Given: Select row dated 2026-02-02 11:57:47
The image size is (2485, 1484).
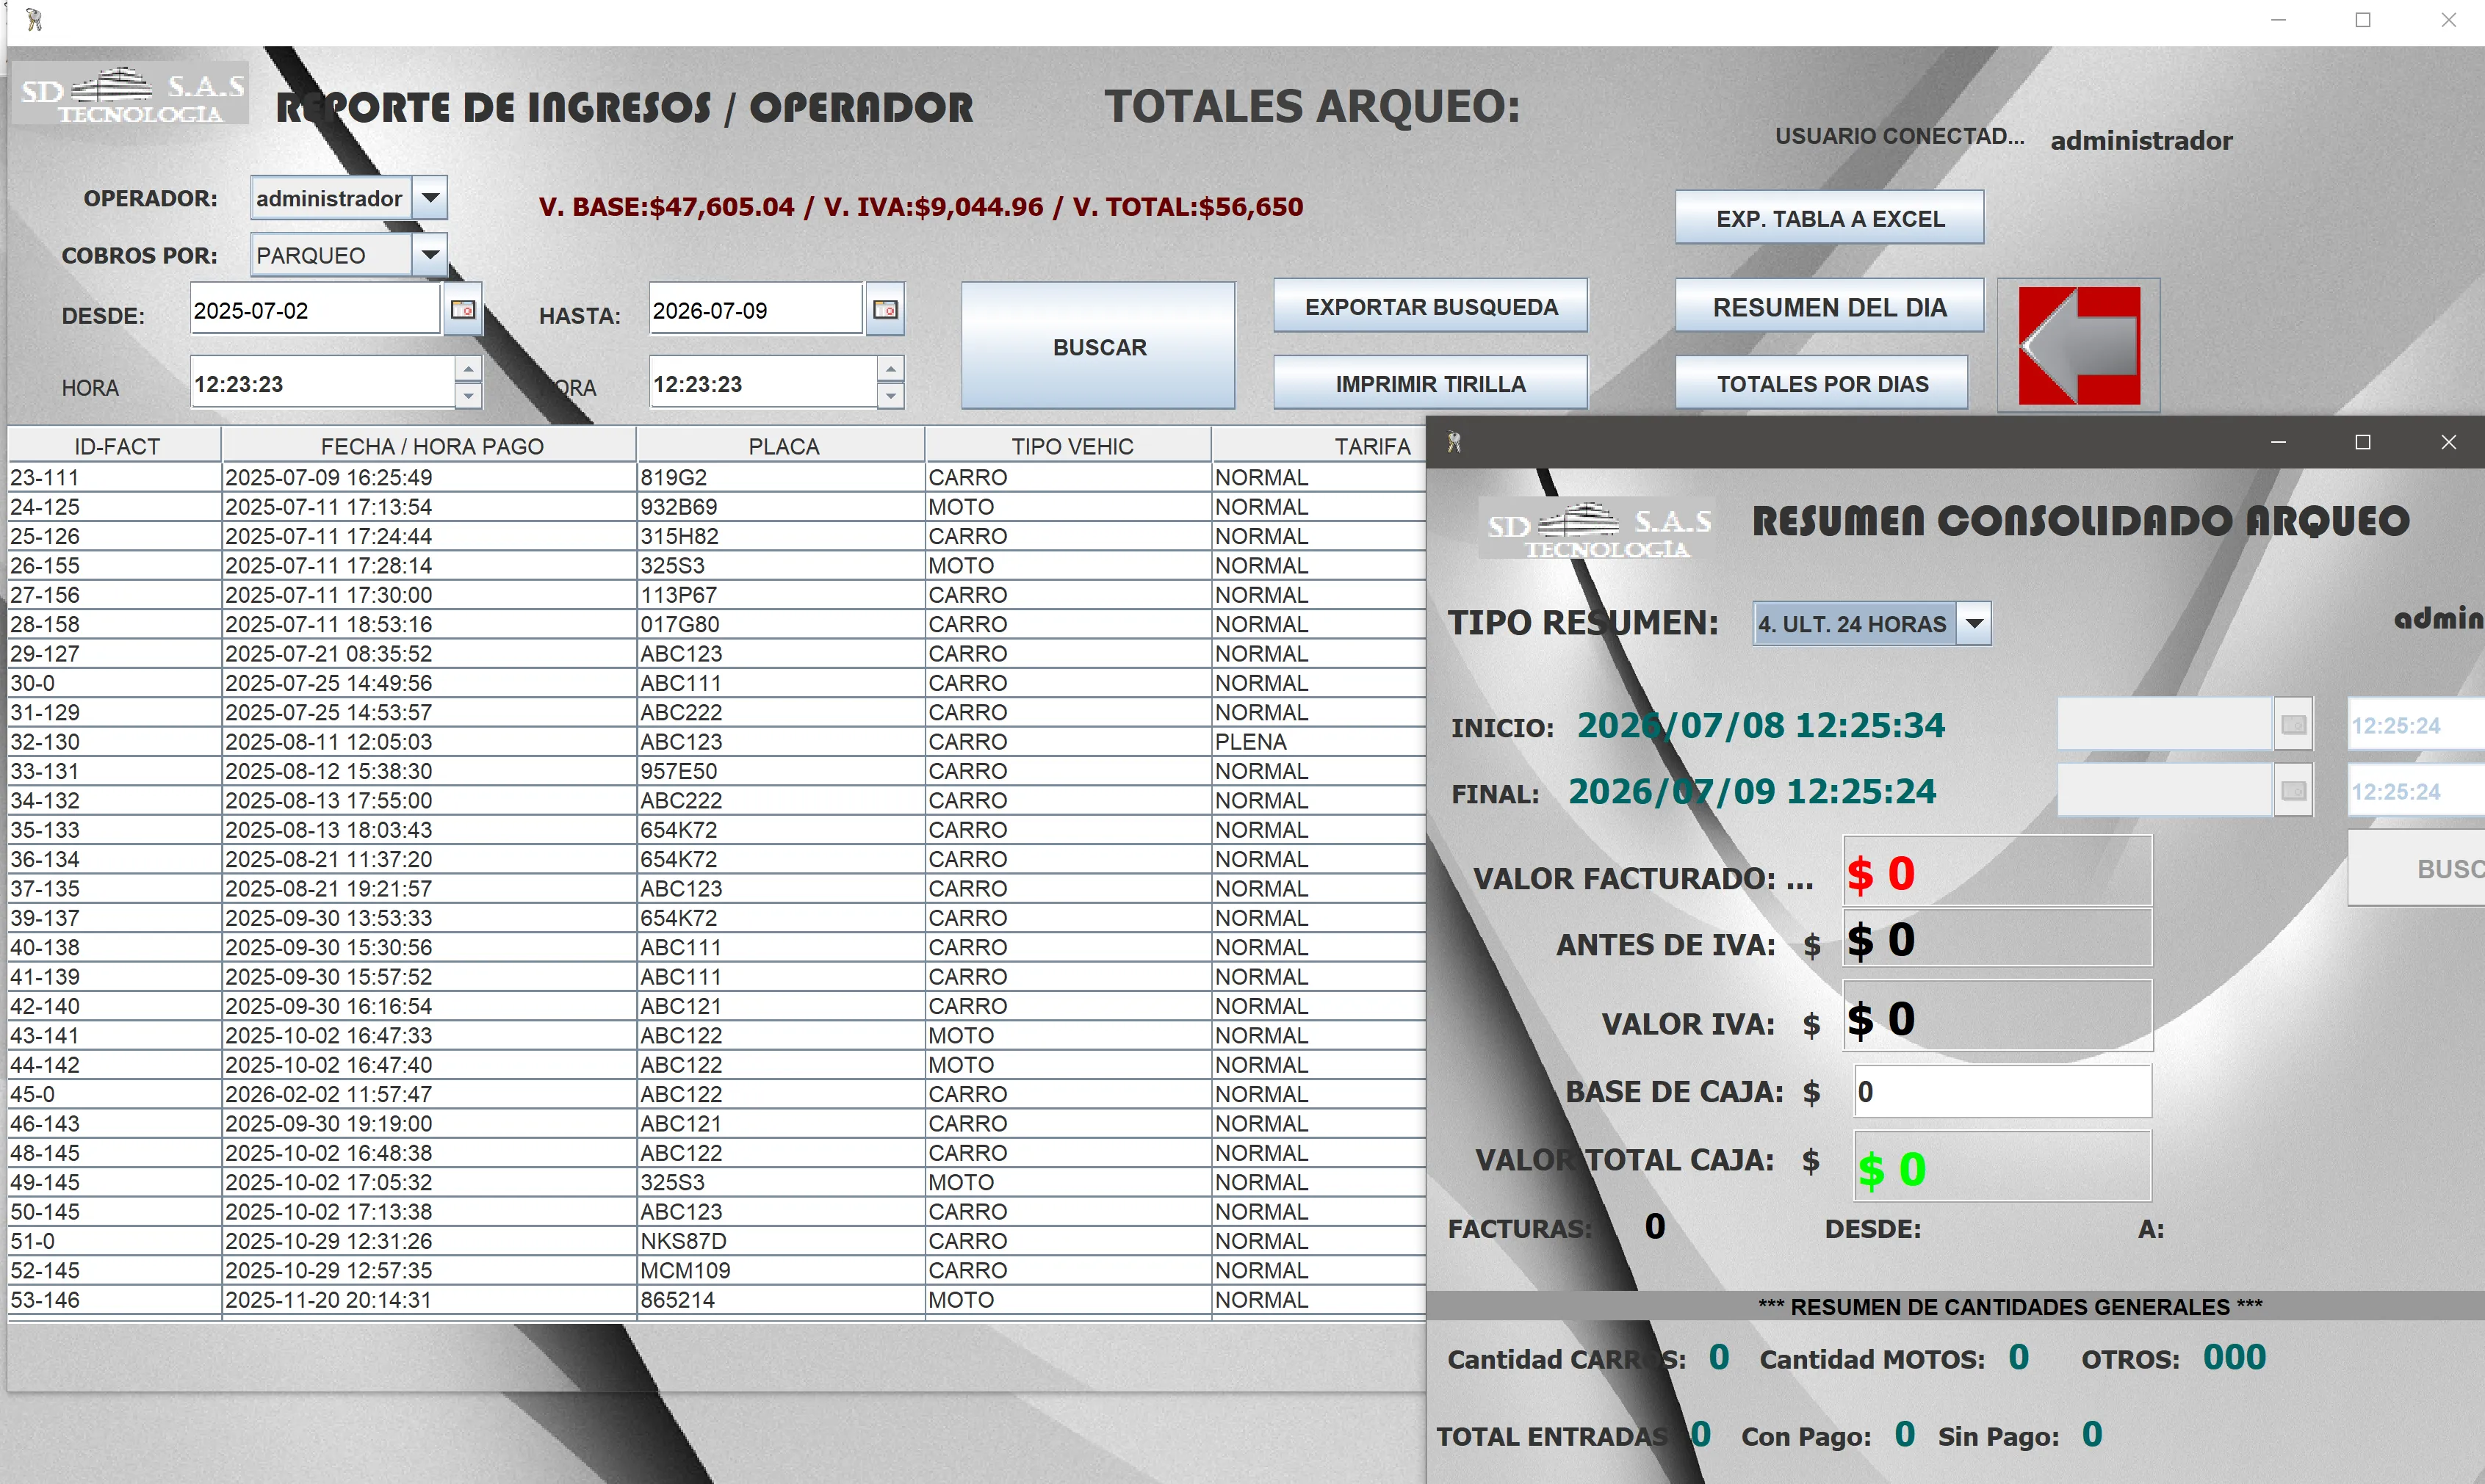Looking at the screenshot, I should coord(716,1094).
